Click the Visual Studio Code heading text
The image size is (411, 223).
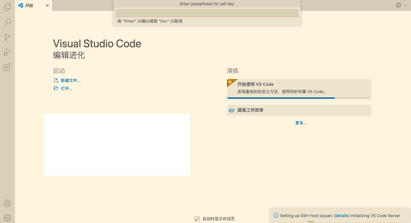[x=97, y=44]
